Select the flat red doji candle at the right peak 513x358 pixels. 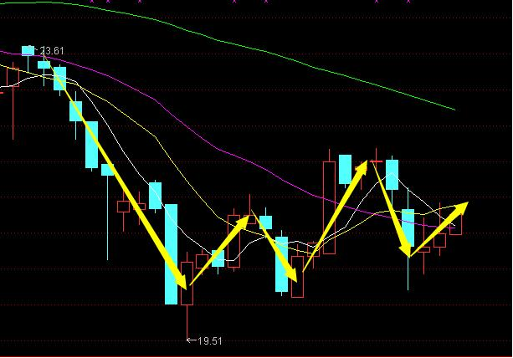[377, 161]
